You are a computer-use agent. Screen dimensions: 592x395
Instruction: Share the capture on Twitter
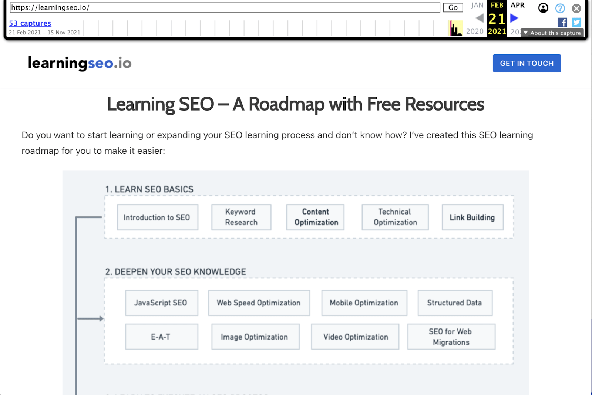pyautogui.click(x=576, y=22)
